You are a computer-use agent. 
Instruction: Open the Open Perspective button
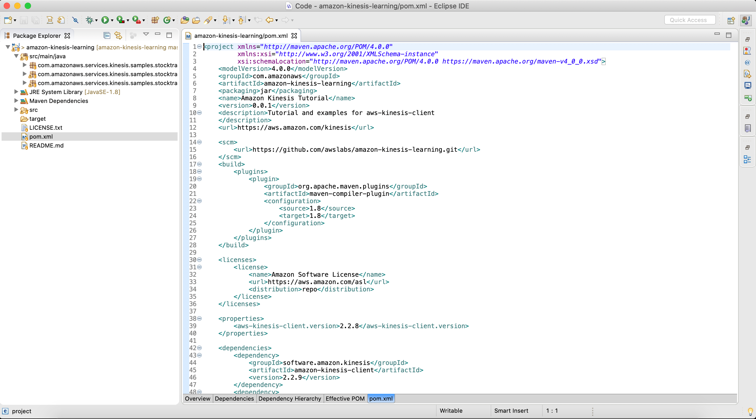tap(731, 20)
